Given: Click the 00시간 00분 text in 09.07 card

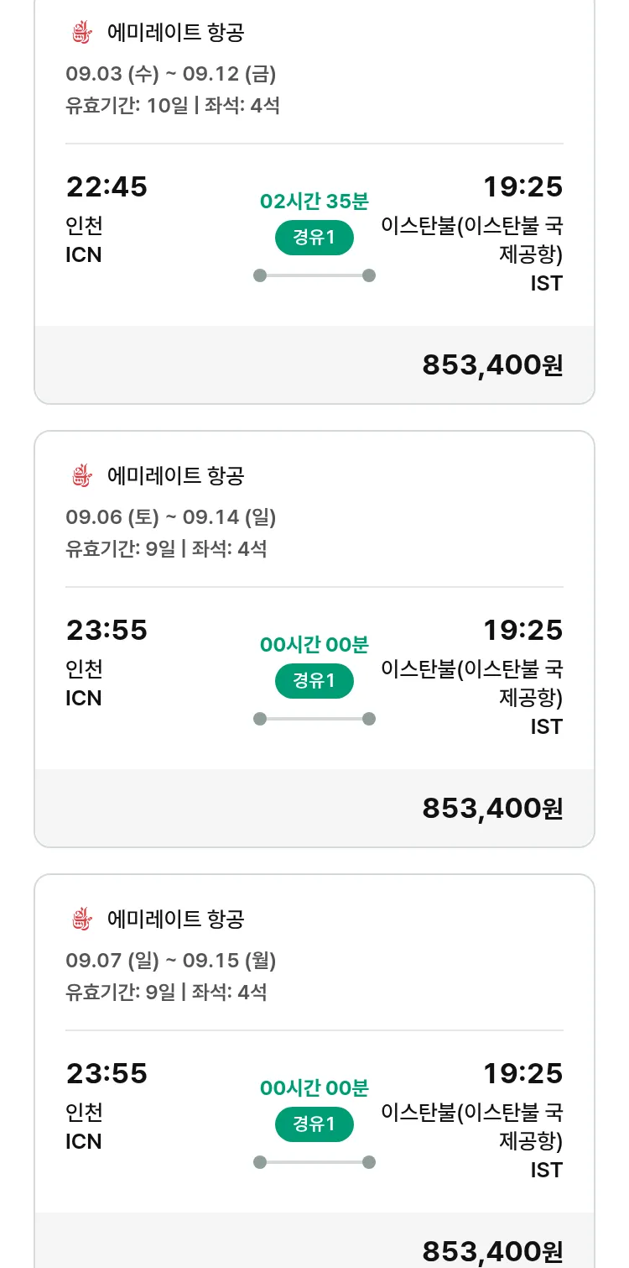Looking at the screenshot, I should (x=314, y=1088).
